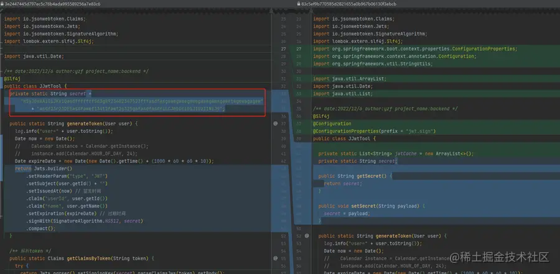560x274 pixels.
Task: Select left revision hash 3e2447445d797ec5c76b4ada
Action: tap(52, 4)
